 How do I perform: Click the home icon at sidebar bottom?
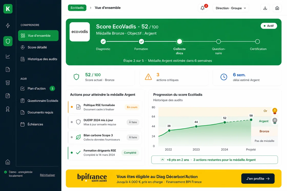[8, 162]
